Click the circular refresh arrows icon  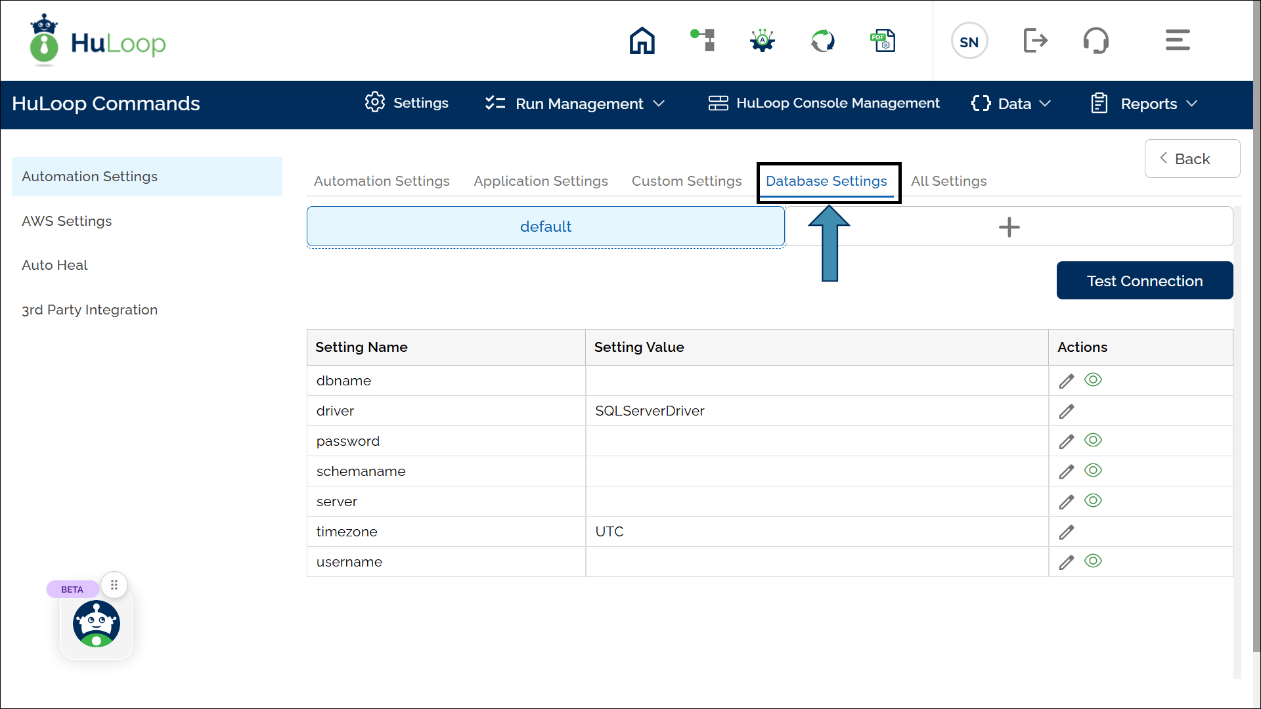pyautogui.click(x=822, y=41)
